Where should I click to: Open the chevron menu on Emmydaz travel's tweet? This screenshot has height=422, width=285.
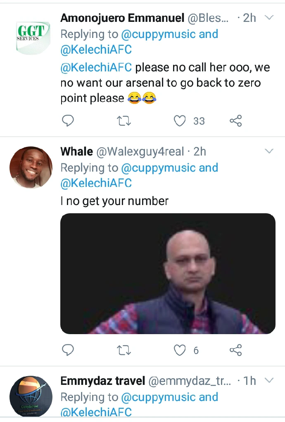[269, 380]
